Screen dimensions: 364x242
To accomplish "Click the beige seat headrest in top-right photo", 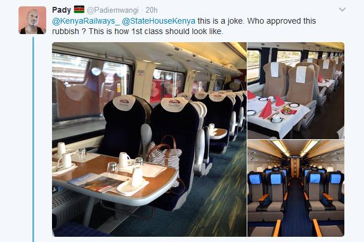I will click(302, 74).
